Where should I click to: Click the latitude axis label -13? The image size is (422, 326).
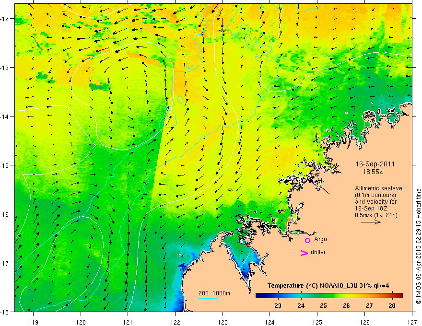[x=5, y=68]
